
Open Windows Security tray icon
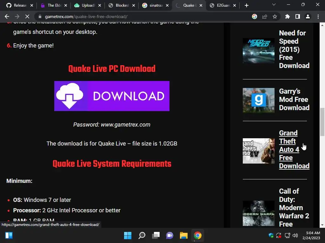coord(271,235)
